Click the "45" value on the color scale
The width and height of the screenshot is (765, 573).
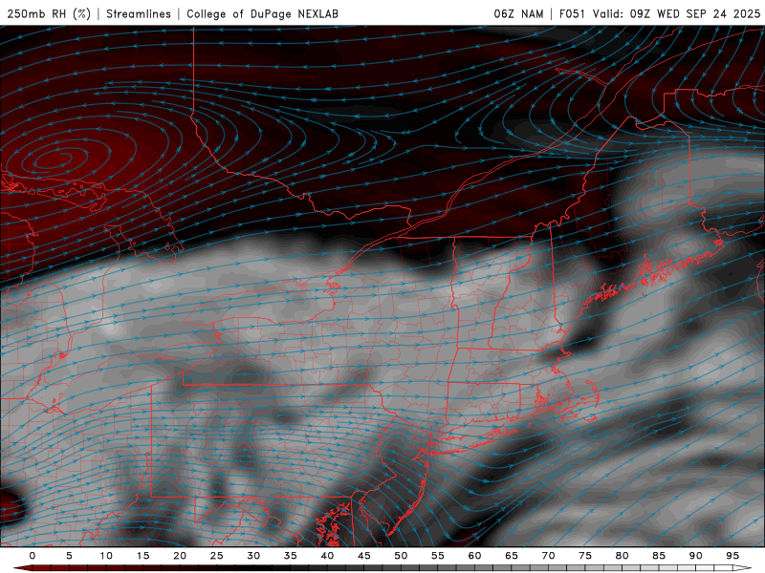click(x=364, y=556)
